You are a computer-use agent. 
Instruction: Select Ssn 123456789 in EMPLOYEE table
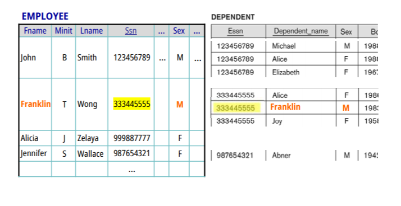(x=132, y=57)
